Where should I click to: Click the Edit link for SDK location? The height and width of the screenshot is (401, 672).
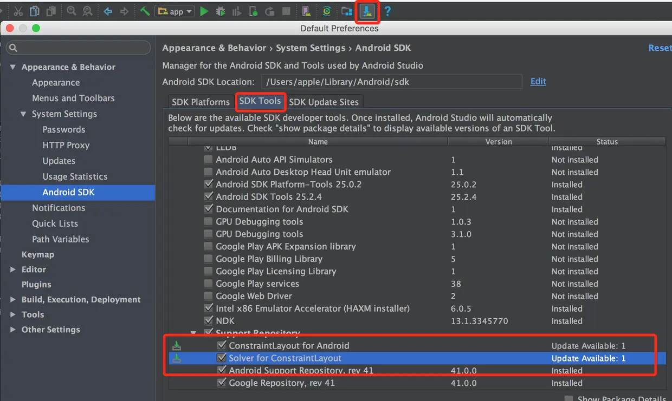(538, 81)
